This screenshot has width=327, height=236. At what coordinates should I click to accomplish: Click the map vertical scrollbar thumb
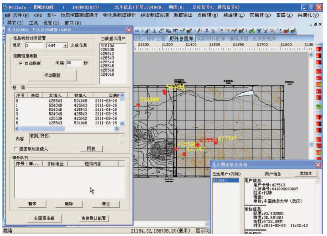[x=311, y=144]
